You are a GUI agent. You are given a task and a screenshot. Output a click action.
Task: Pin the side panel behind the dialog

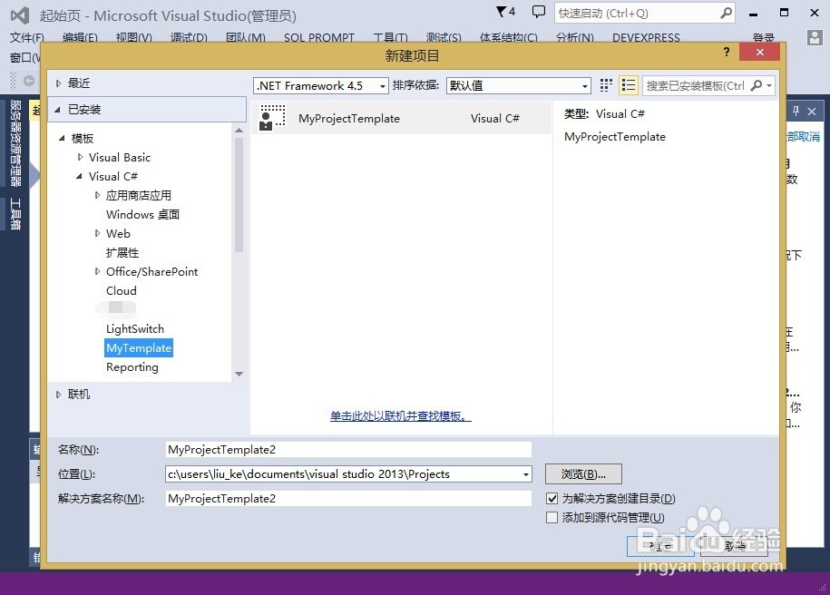coord(796,112)
